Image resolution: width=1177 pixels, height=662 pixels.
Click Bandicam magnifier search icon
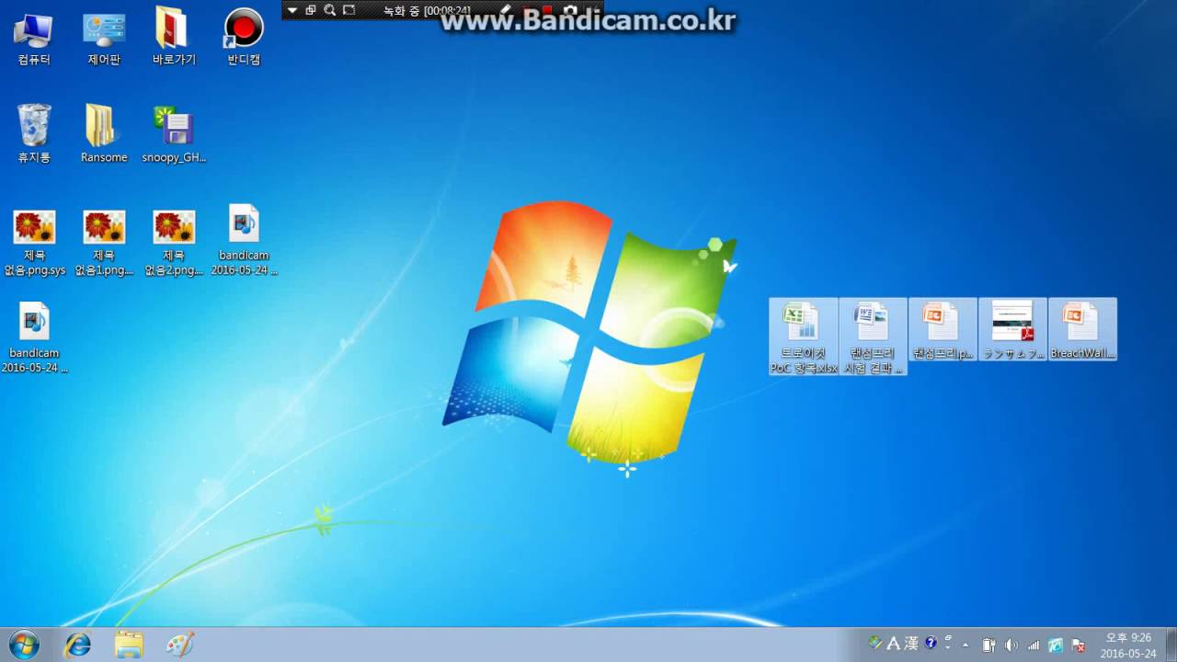(x=330, y=10)
